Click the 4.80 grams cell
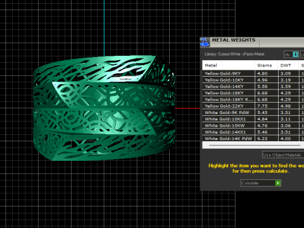The height and width of the screenshot is (228, 304). coord(266,73)
